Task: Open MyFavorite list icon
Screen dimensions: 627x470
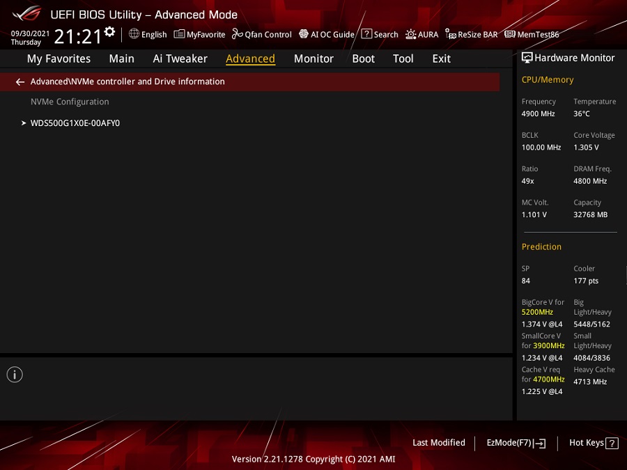Action: 179,34
